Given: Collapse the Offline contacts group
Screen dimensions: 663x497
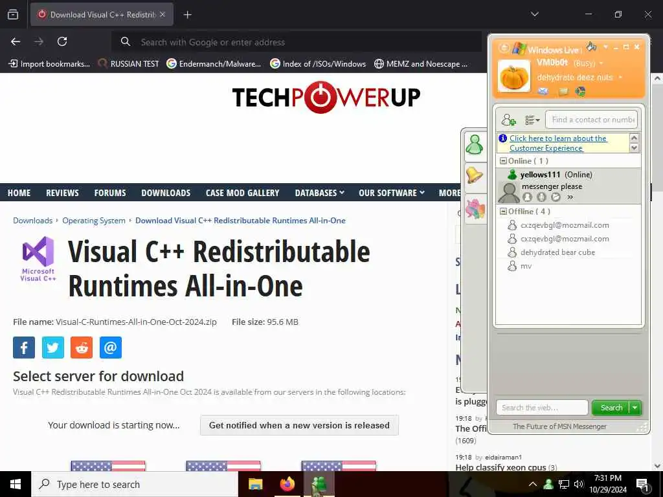Looking at the screenshot, I should pos(502,212).
